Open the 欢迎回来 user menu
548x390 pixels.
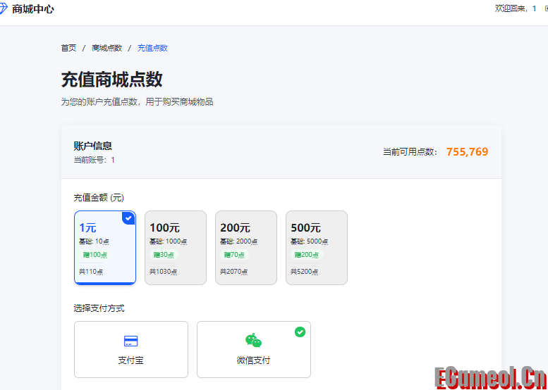515,8
